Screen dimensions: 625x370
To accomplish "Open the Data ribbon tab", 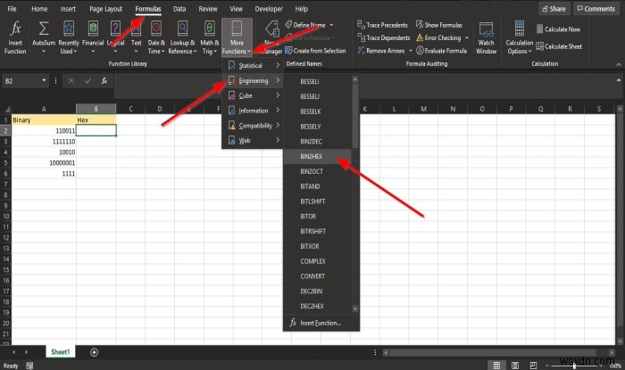I will click(x=179, y=9).
